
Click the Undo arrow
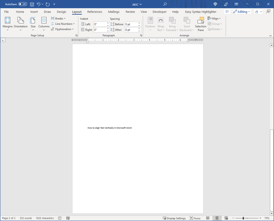pyautogui.click(x=38, y=4)
